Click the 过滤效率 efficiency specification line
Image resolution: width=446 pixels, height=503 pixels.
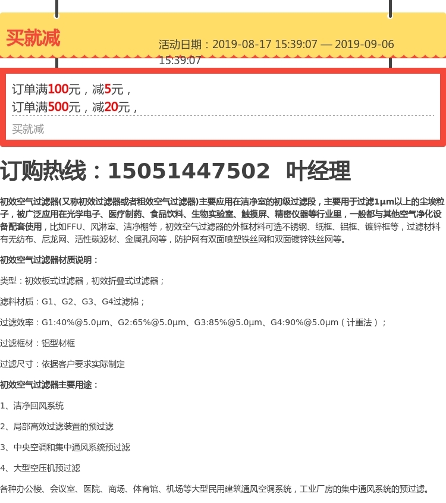(193, 322)
